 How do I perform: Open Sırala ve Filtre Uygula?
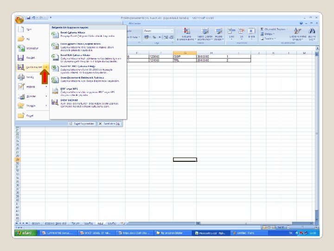tap(297, 34)
